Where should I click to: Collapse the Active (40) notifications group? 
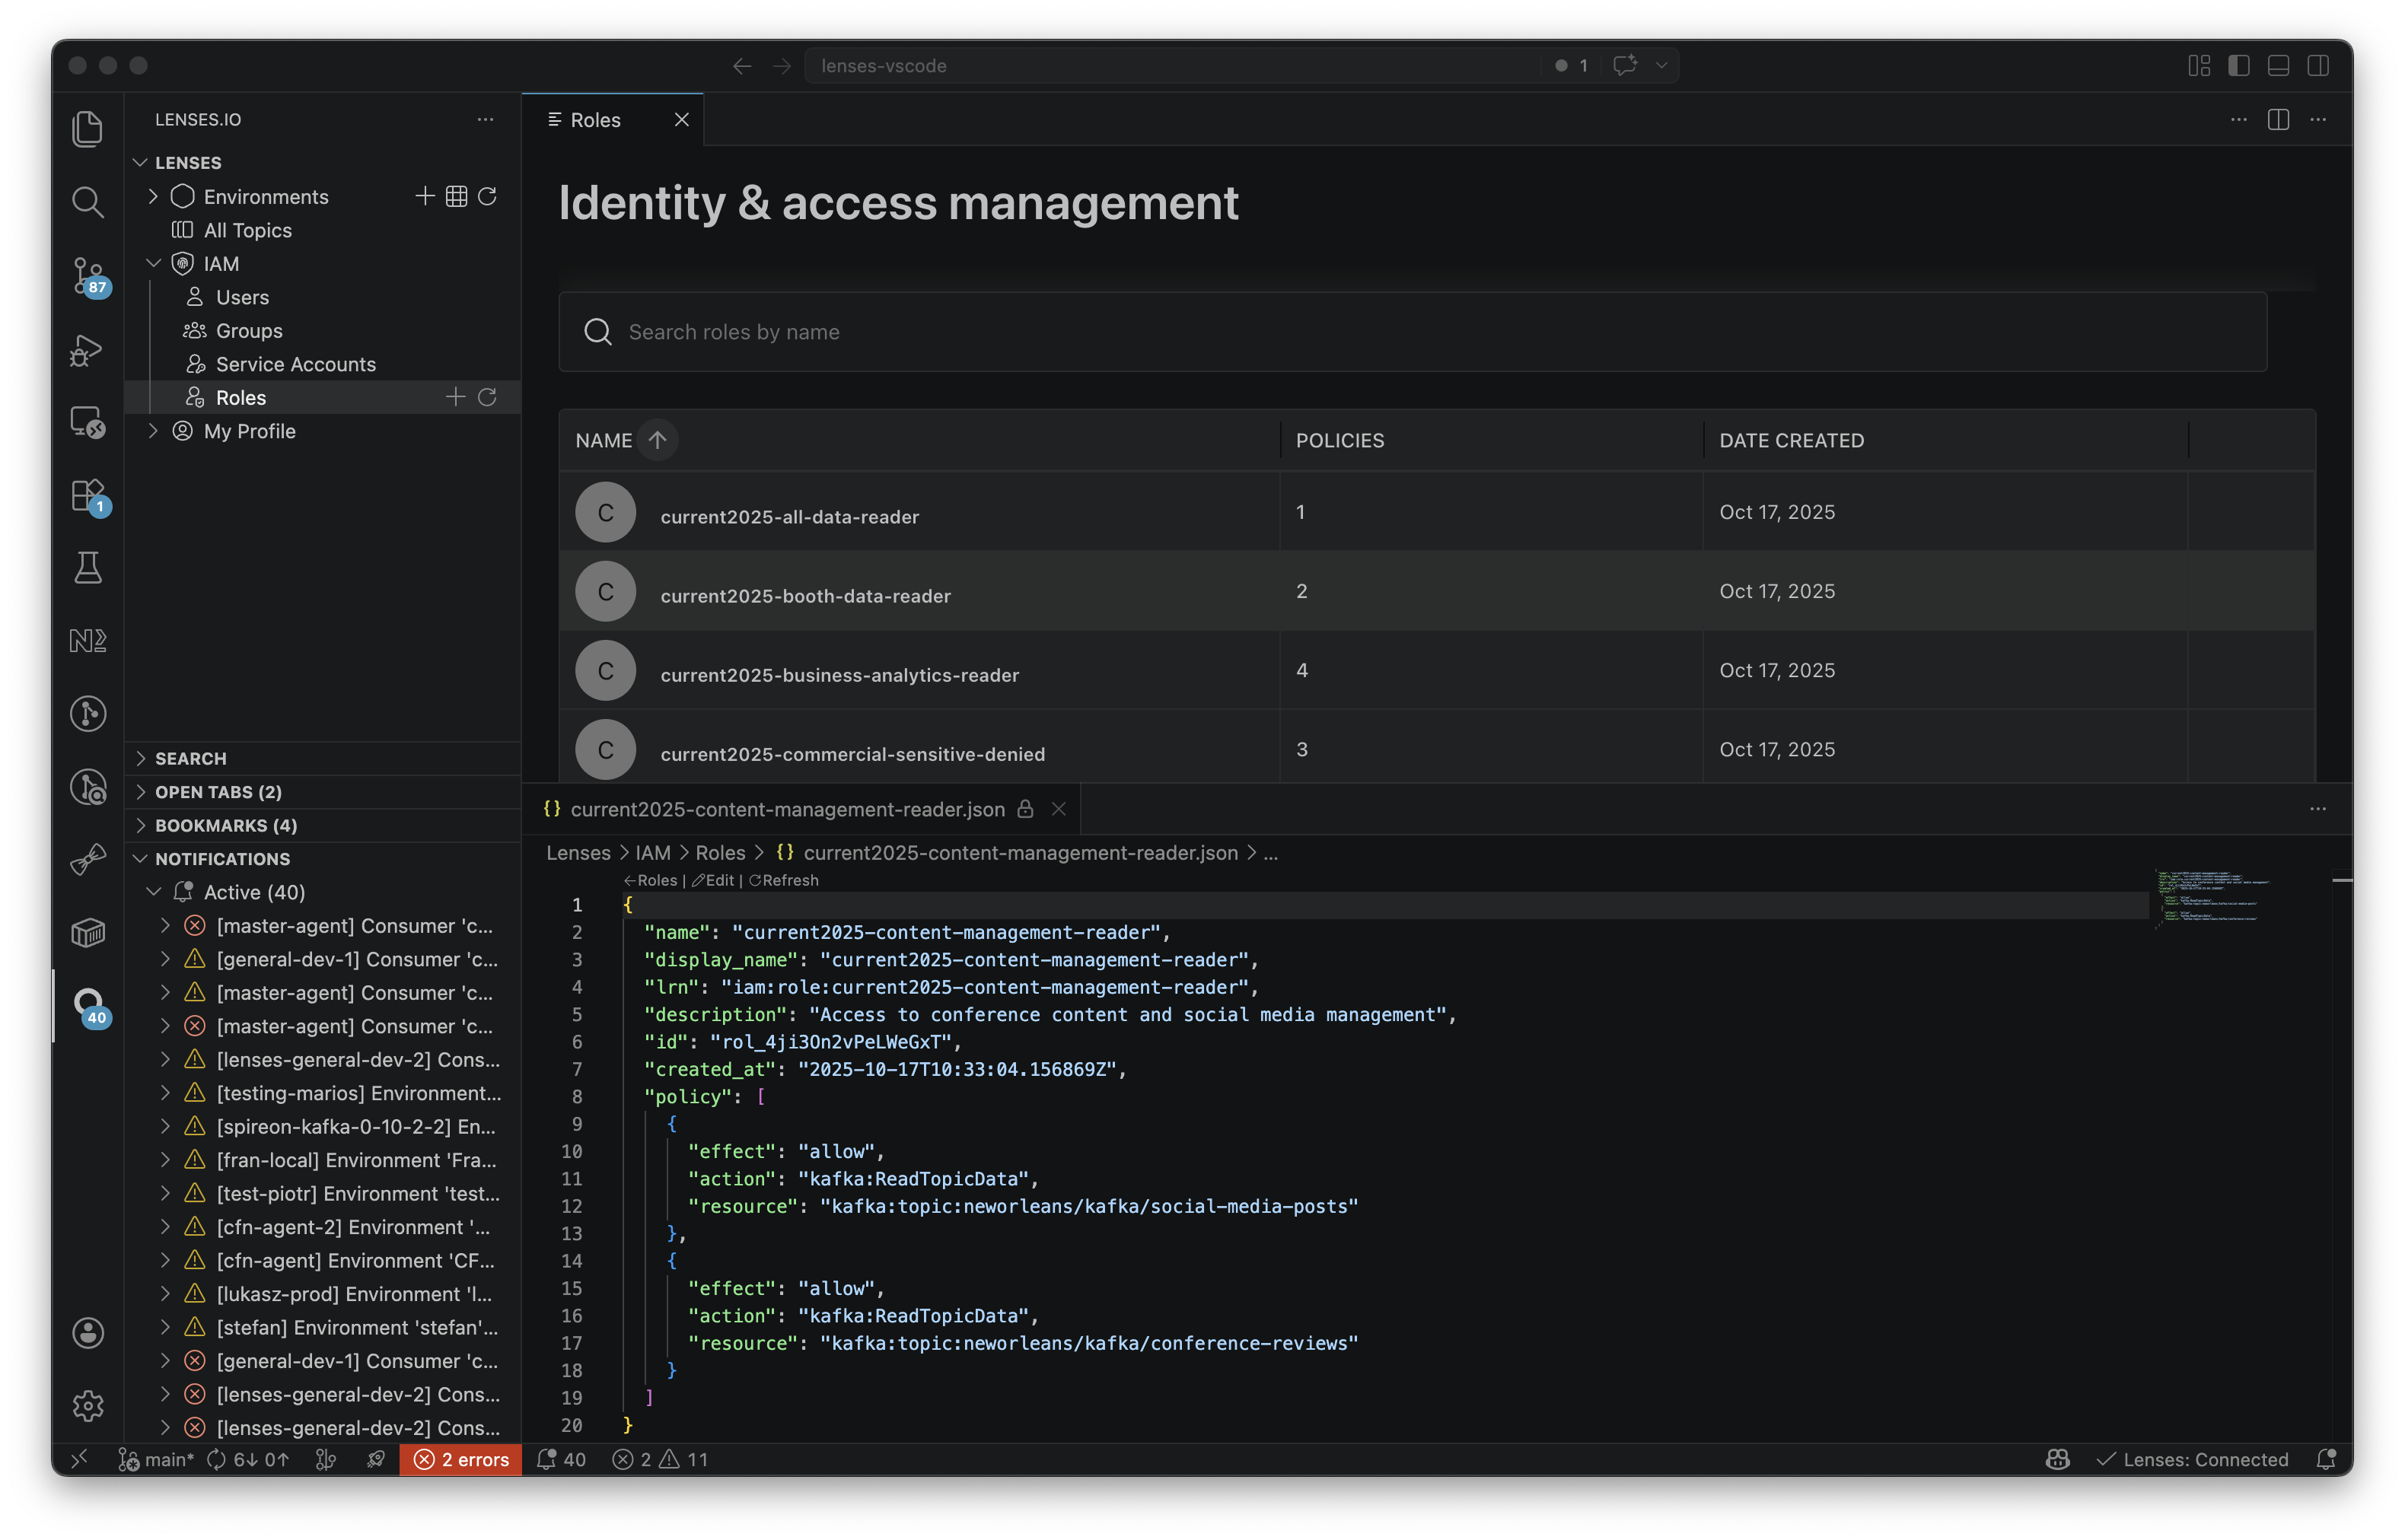coord(153,891)
